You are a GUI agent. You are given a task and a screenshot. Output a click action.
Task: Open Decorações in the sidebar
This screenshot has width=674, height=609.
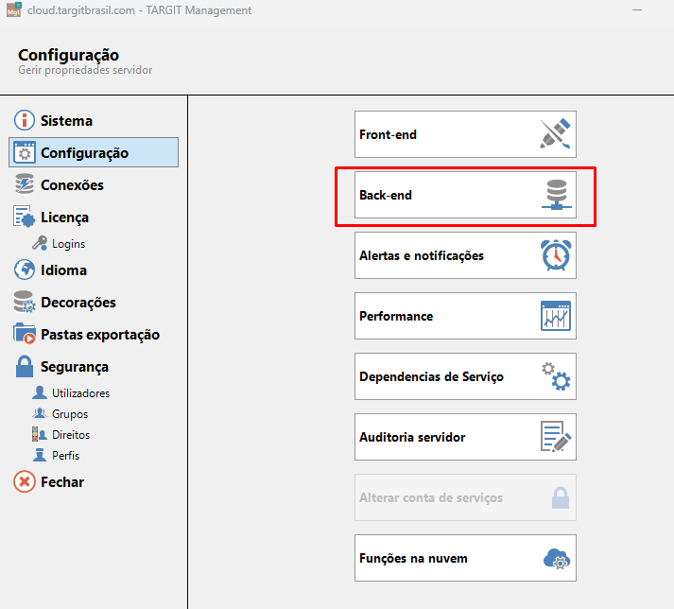(94, 302)
